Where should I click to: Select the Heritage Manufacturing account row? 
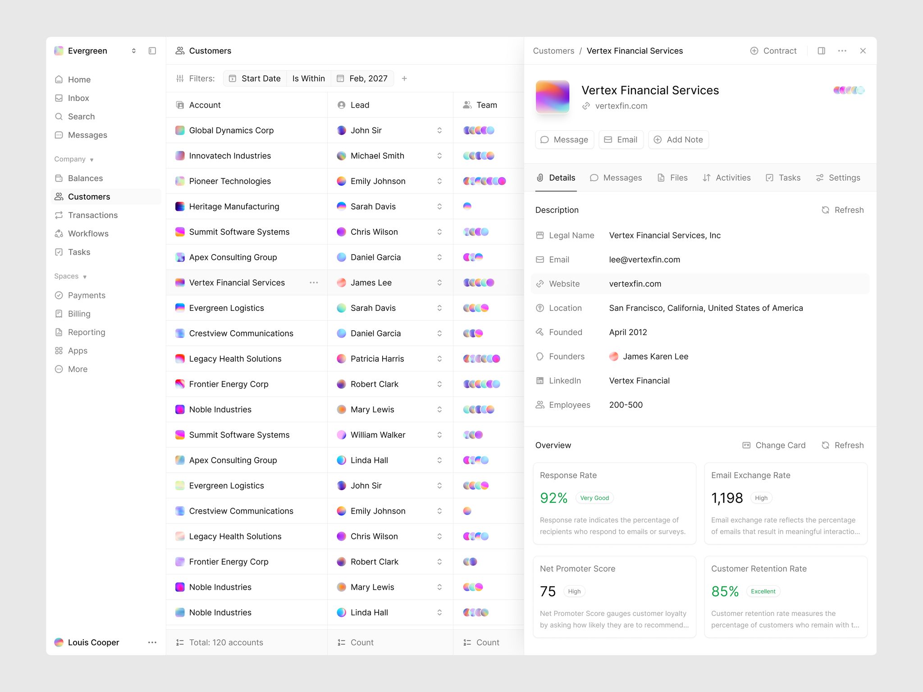pos(247,207)
